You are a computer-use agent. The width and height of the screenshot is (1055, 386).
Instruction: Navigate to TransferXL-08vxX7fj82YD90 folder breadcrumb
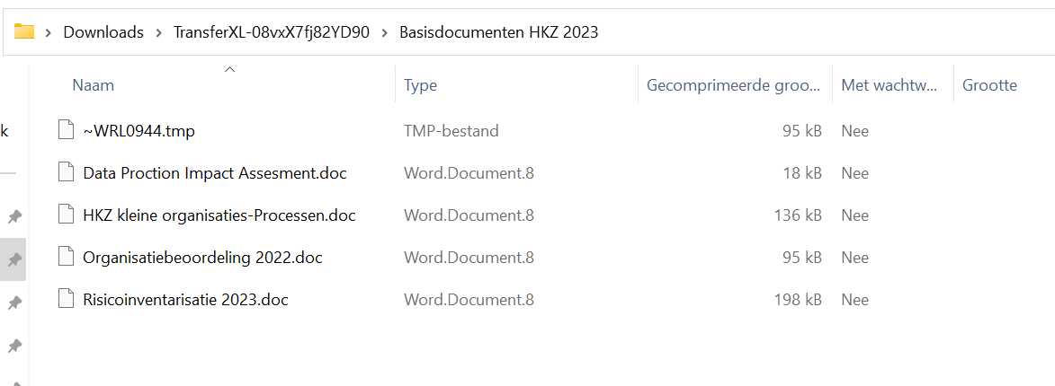click(272, 32)
